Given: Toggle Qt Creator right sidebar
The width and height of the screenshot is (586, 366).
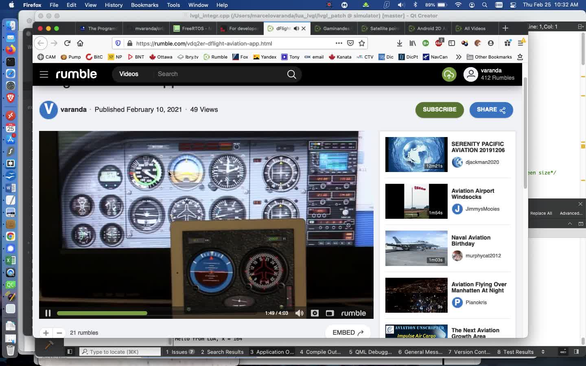Looking at the screenshot, I should click(576, 352).
